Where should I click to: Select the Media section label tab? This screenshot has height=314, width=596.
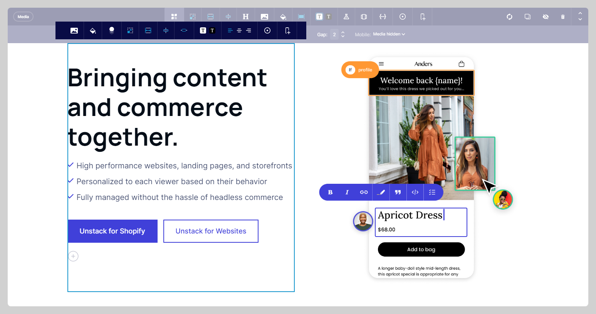pyautogui.click(x=24, y=17)
